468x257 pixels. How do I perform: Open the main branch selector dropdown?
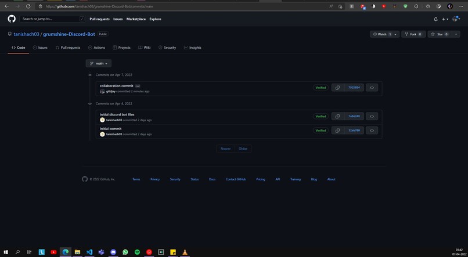[99, 63]
